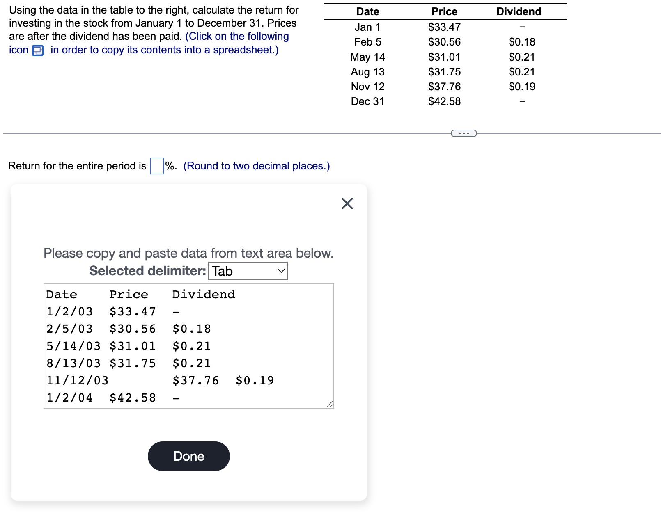Click the three-dot expander on the divider line
The image size is (661, 512).
464,133
